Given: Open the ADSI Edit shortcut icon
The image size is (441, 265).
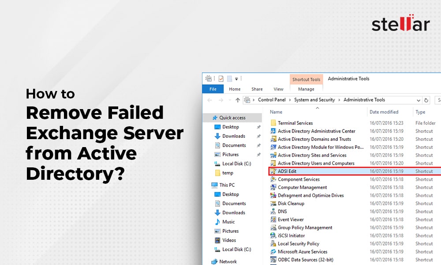Looking at the screenshot, I should 273,171.
